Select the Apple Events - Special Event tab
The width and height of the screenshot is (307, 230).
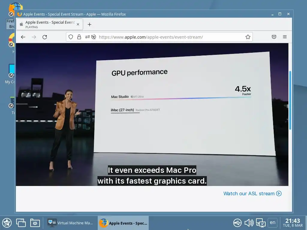(49, 24)
